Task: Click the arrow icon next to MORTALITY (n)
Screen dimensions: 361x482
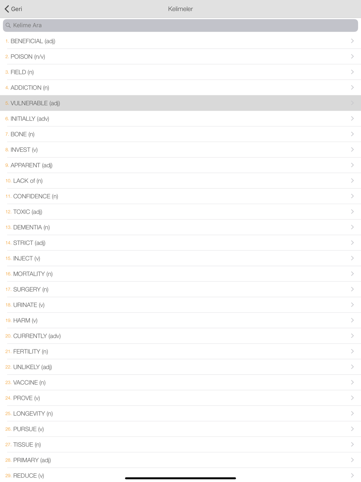Action: pyautogui.click(x=352, y=274)
